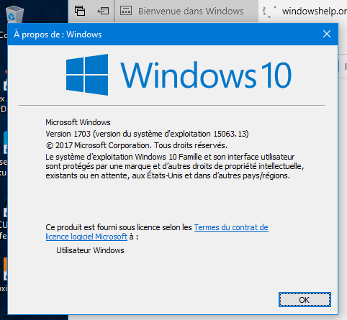Switch to the windowshelp.org browser tab
This screenshot has width=347, height=320.
coord(303,12)
